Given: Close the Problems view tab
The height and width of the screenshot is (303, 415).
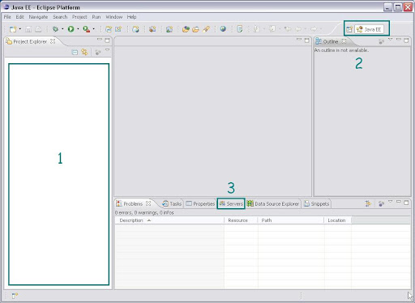Looking at the screenshot, I should pyautogui.click(x=148, y=203).
